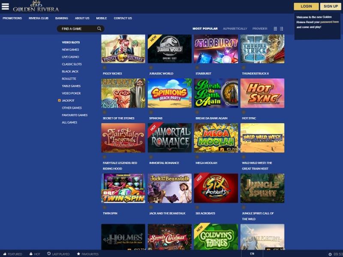Screen dimensions: 343x257
Task: Sort games by Provider
Action: [260, 29]
